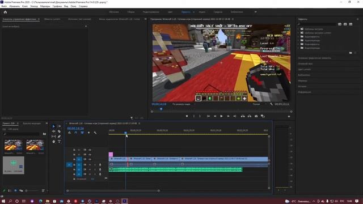The width and height of the screenshot is (363, 204).
Task: Click the Program monitor playhead scrubber
Action: click(x=161, y=109)
